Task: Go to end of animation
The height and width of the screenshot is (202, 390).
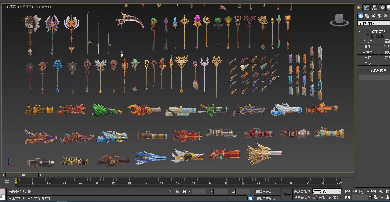Action: (x=373, y=191)
